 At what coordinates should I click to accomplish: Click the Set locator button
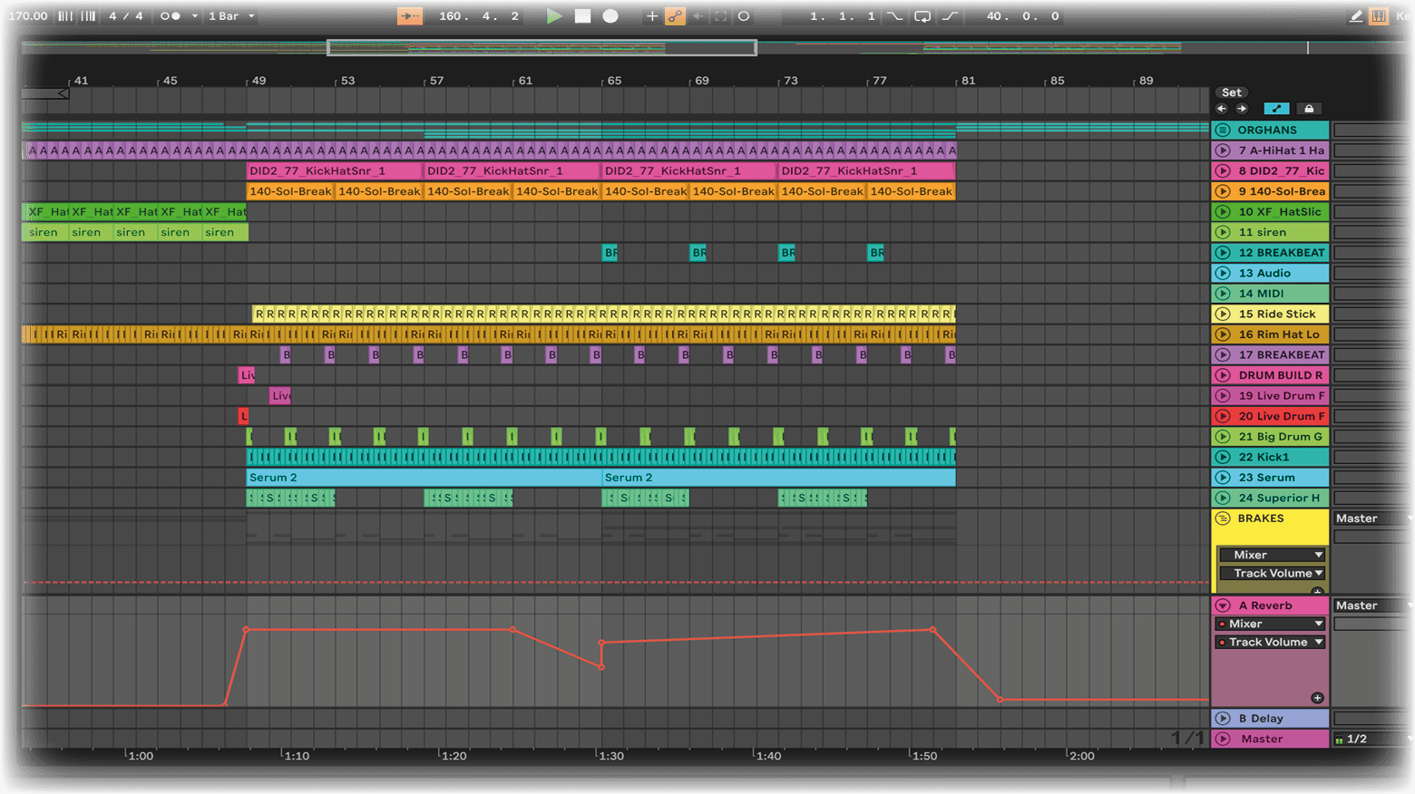[1232, 92]
